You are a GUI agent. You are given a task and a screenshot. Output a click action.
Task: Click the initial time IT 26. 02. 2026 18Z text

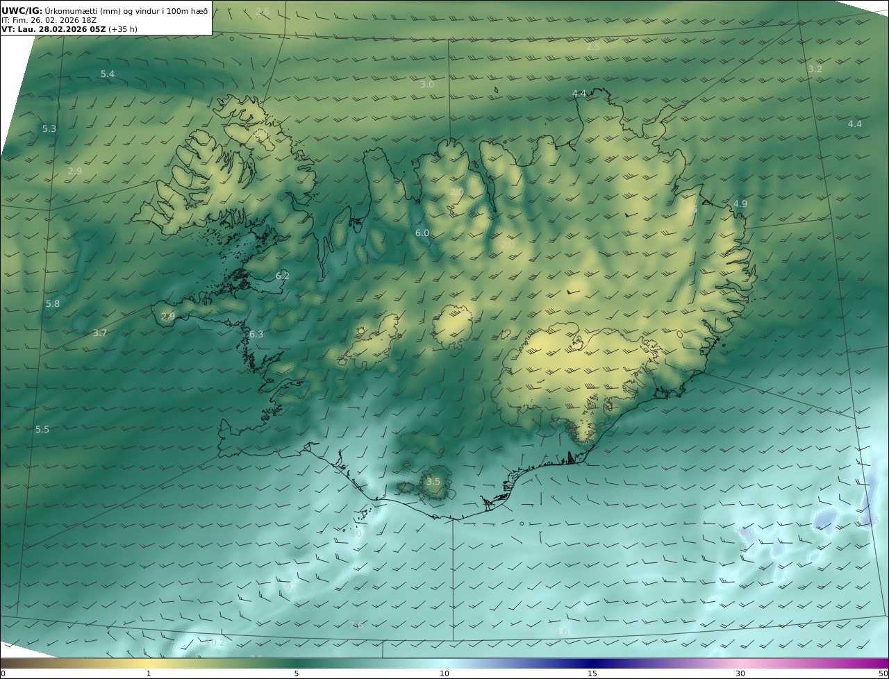point(49,20)
